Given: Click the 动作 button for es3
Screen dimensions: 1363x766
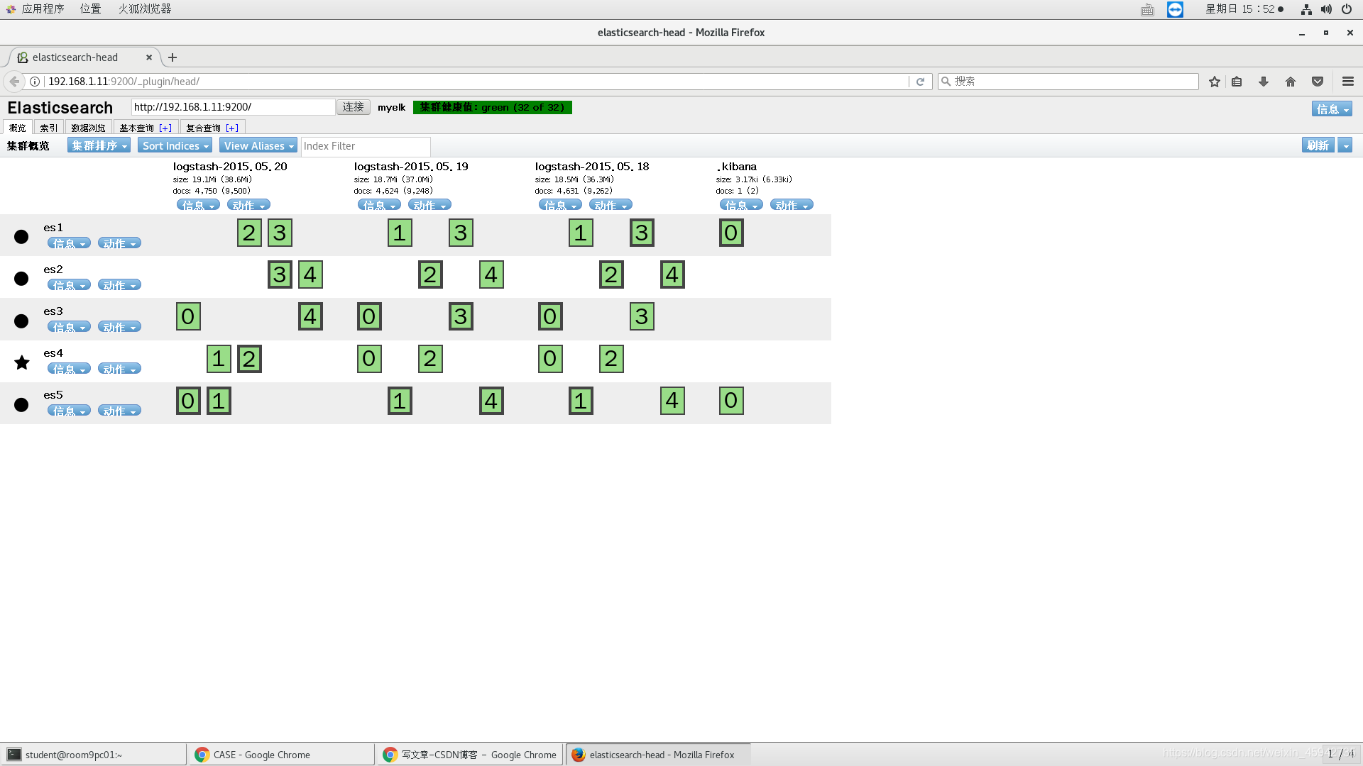Looking at the screenshot, I should click(x=117, y=326).
